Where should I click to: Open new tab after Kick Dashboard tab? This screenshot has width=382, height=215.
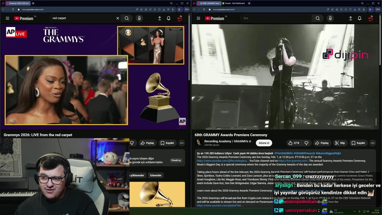[x=249, y=3]
